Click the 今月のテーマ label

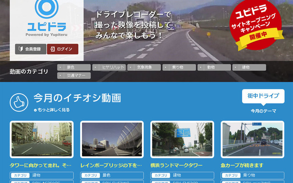pos(263,111)
